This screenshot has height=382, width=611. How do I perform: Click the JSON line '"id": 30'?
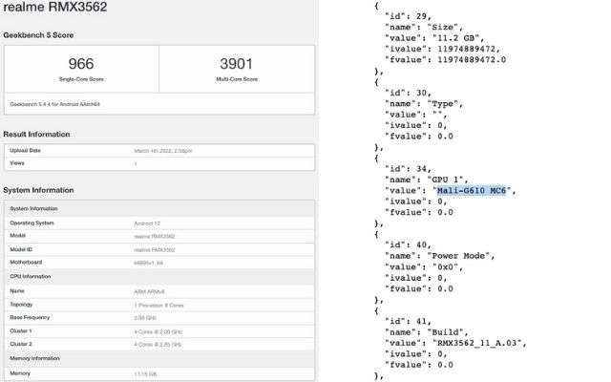(408, 93)
